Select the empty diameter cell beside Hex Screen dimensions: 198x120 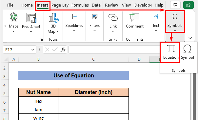pos(93,101)
